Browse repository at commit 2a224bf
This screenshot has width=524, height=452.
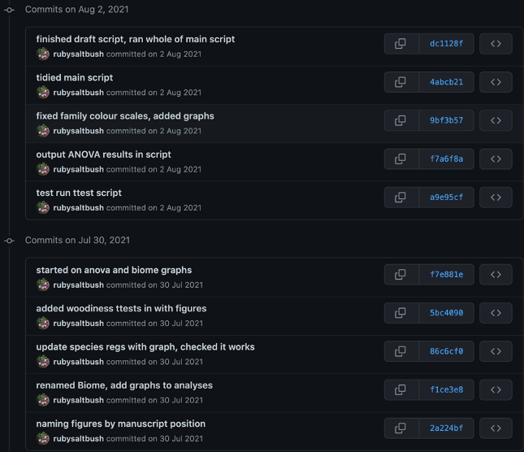click(x=496, y=428)
